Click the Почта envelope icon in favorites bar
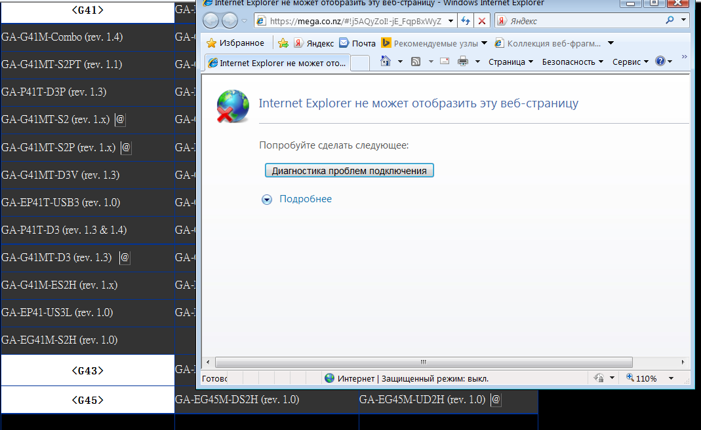701x430 pixels. coord(344,43)
